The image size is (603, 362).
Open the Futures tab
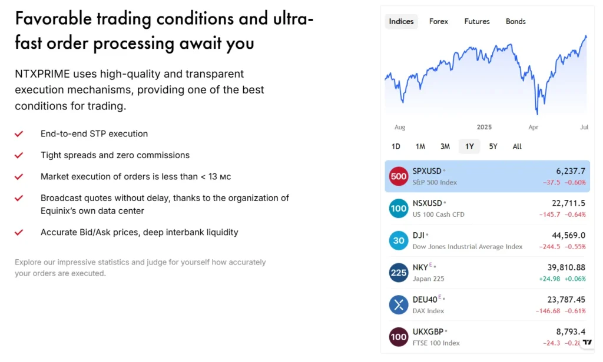coord(476,22)
